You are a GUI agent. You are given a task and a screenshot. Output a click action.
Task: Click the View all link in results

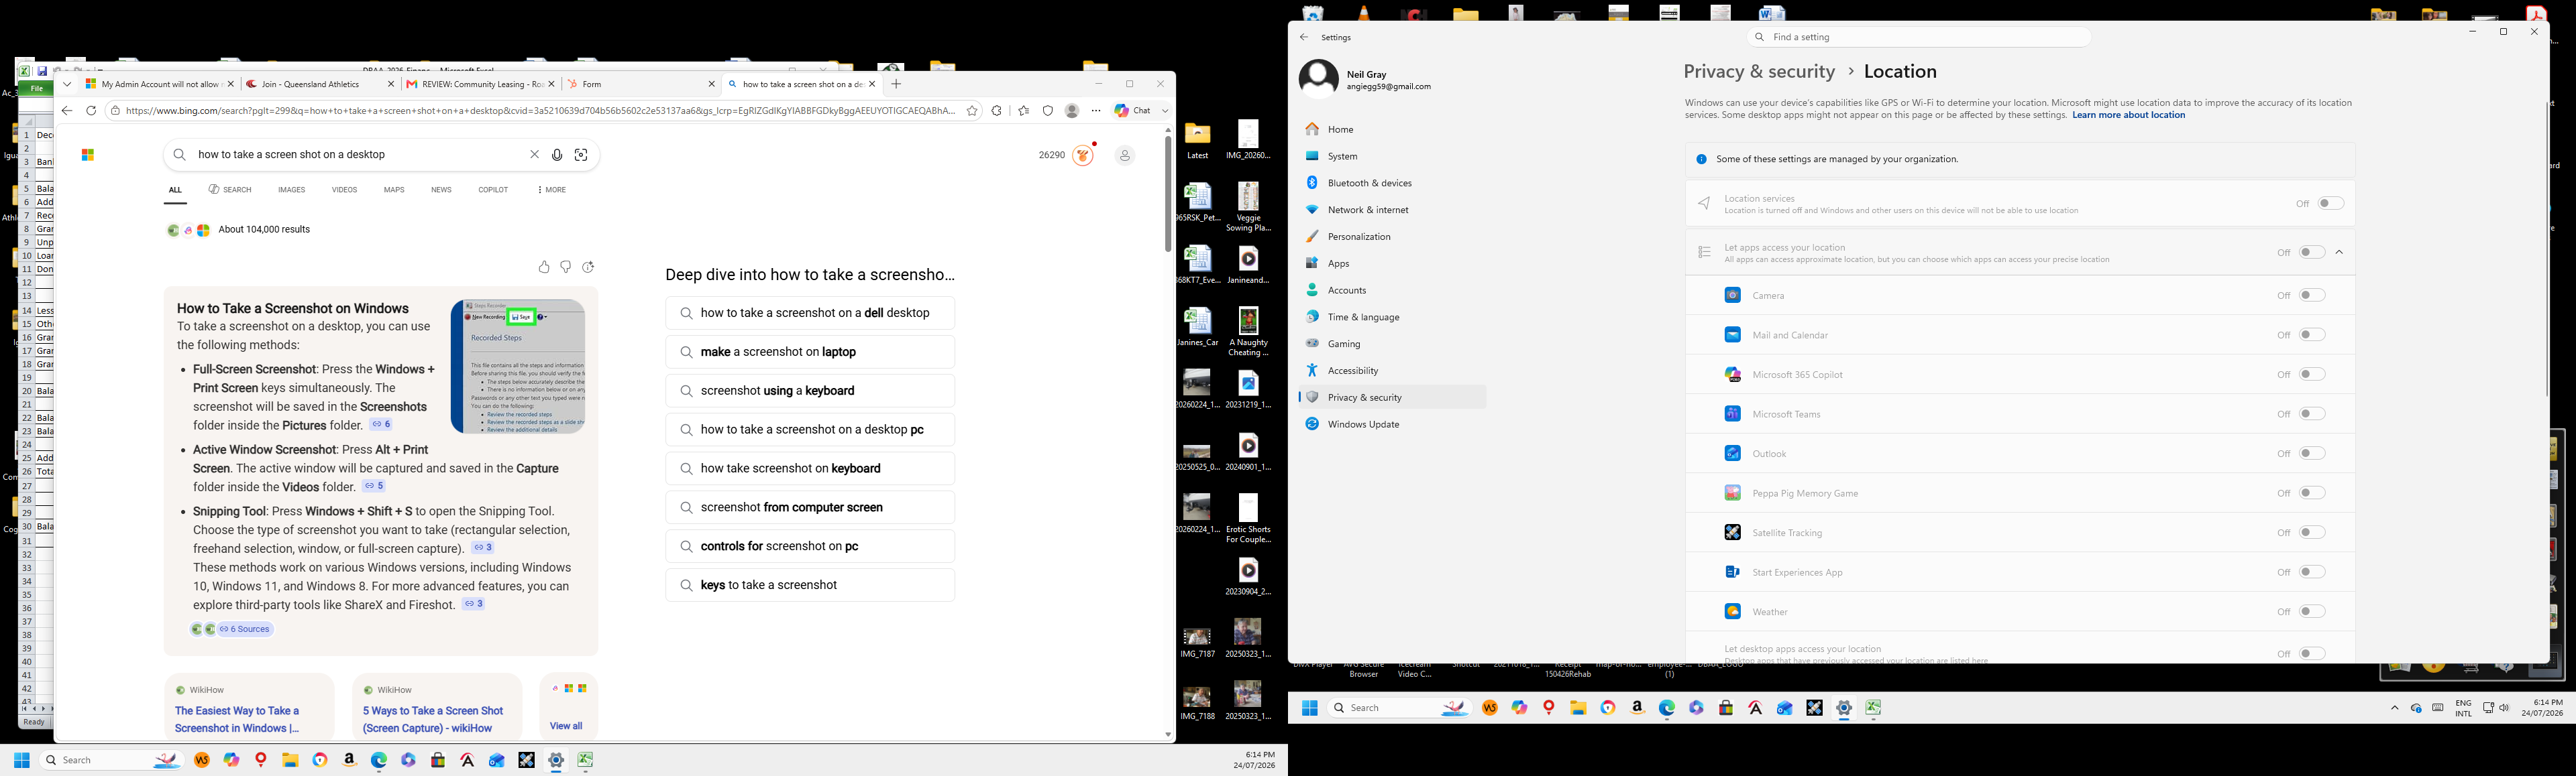(566, 726)
